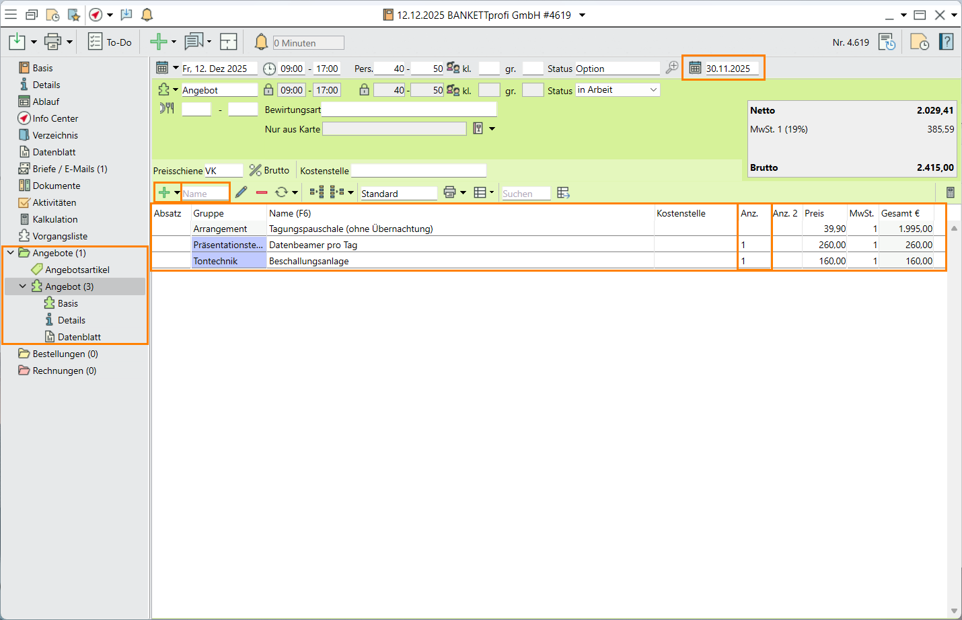Image resolution: width=962 pixels, height=620 pixels.
Task: Toggle the lock beside the person count
Action: click(364, 90)
